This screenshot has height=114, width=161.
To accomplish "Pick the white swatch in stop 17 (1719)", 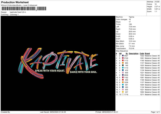I will (123, 94).
